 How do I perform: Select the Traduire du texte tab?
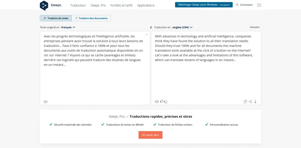point(56,18)
